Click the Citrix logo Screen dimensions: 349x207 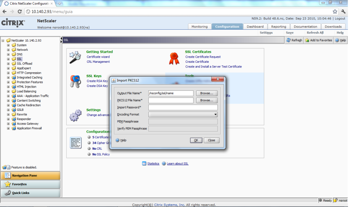(13, 23)
